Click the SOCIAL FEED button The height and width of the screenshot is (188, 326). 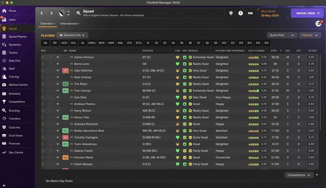pos(308,13)
